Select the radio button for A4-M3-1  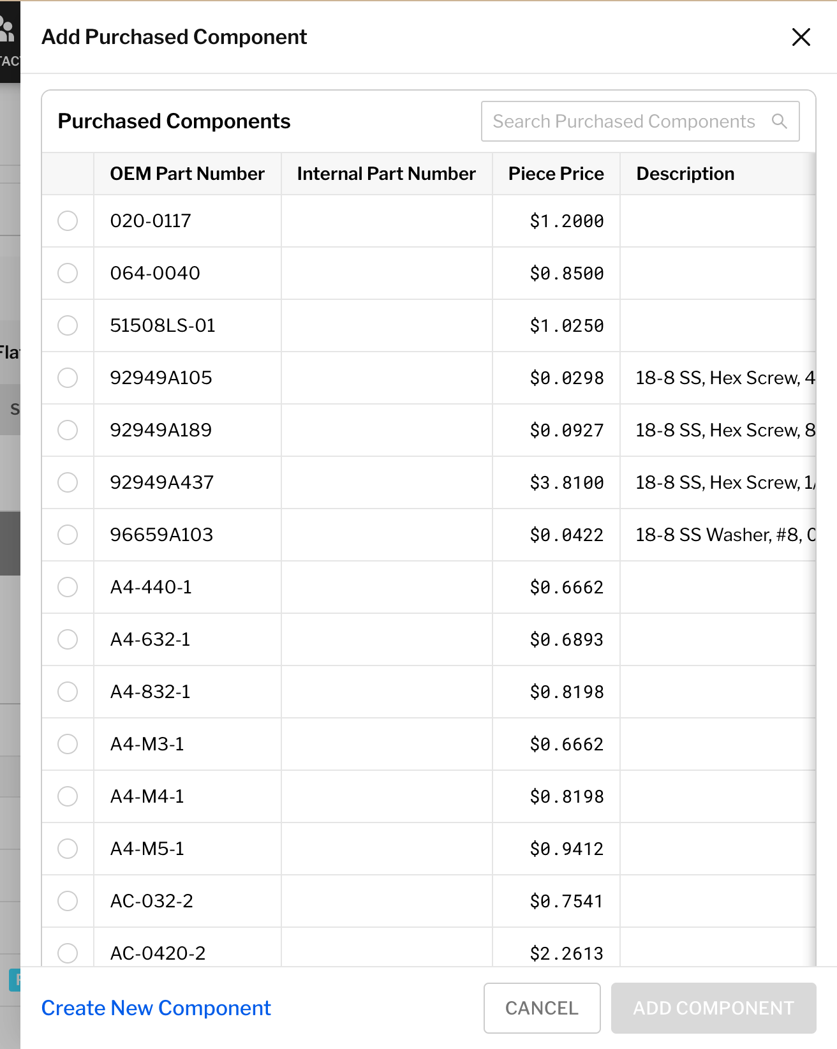[67, 743]
